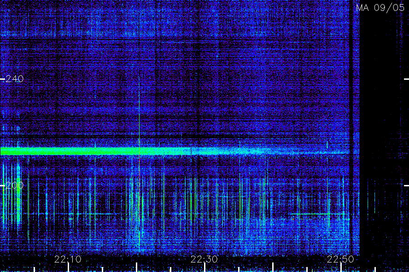This screenshot has width=409, height=272.
Task: Click the MA 09/05 date label
Action: click(x=380, y=8)
